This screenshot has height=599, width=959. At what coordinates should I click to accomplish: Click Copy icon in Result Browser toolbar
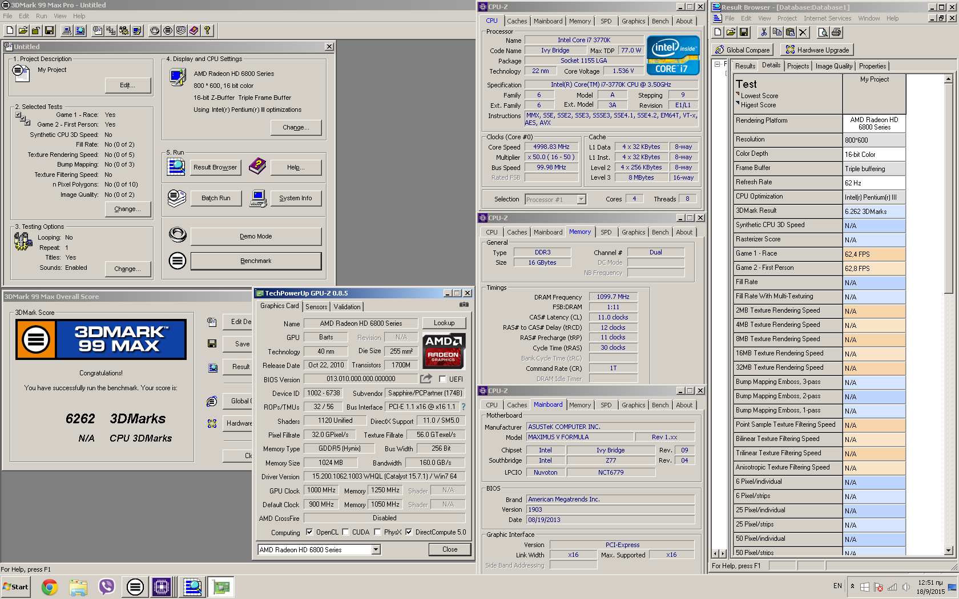click(x=777, y=33)
